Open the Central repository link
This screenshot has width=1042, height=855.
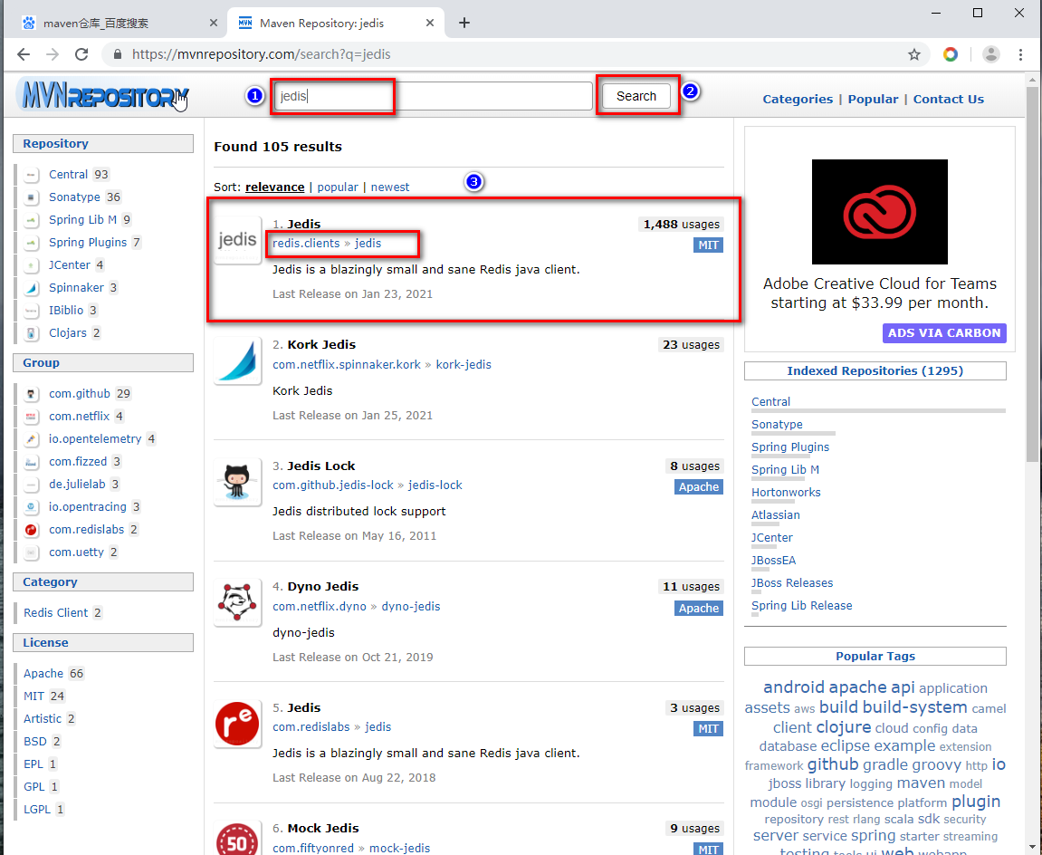coord(771,401)
